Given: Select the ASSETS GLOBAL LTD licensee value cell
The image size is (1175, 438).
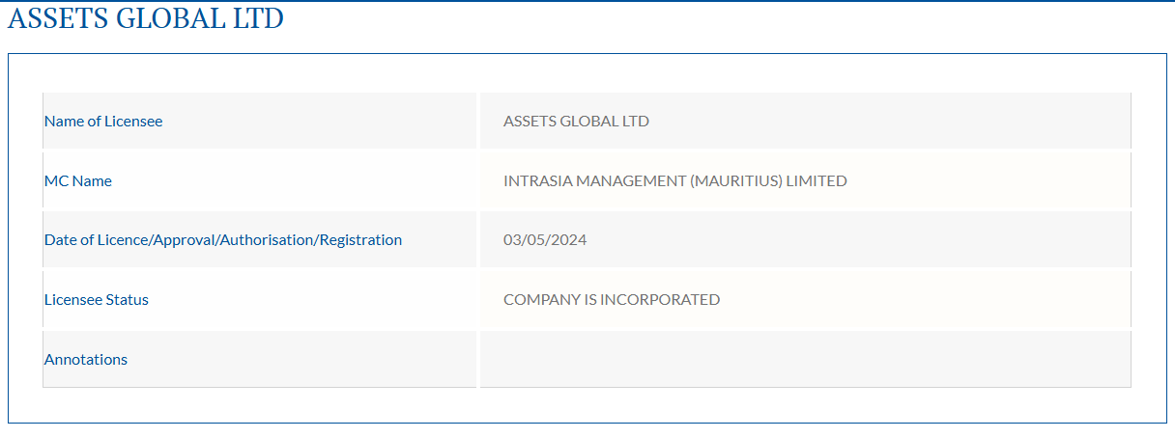Looking at the screenshot, I should [x=576, y=122].
